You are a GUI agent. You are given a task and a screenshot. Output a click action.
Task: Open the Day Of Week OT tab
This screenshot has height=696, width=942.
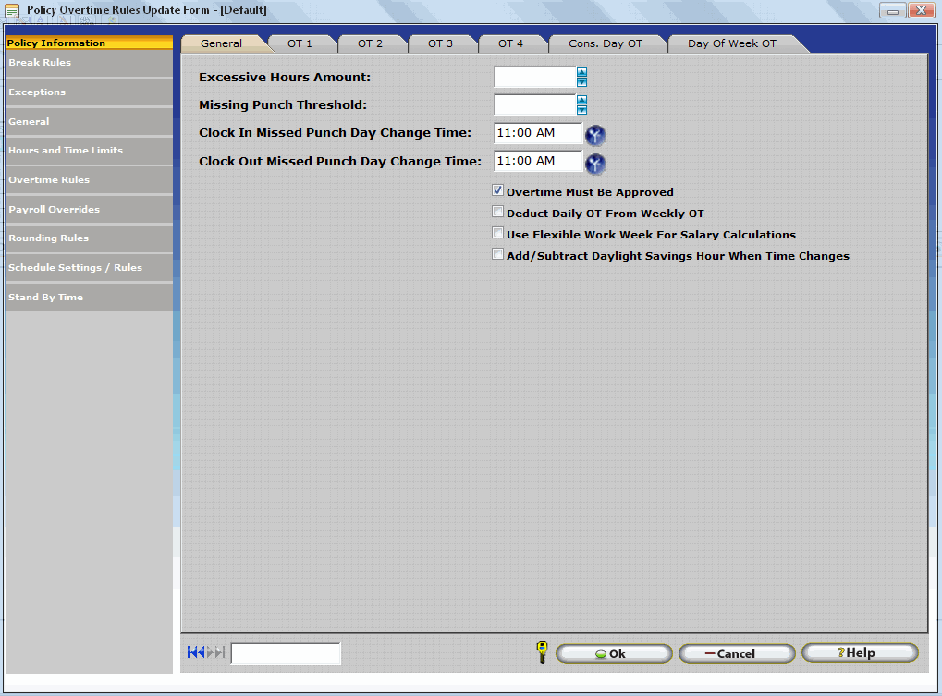731,43
